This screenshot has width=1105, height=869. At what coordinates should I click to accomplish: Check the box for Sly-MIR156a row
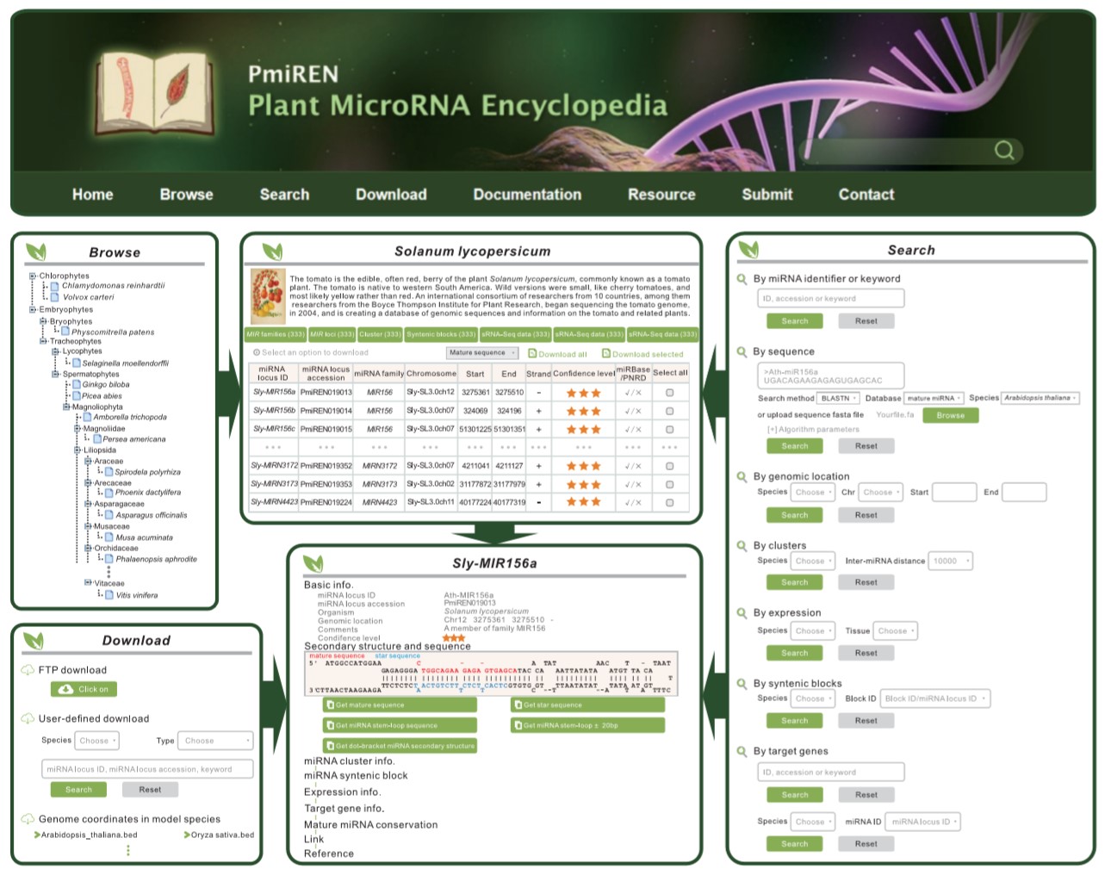coord(669,393)
